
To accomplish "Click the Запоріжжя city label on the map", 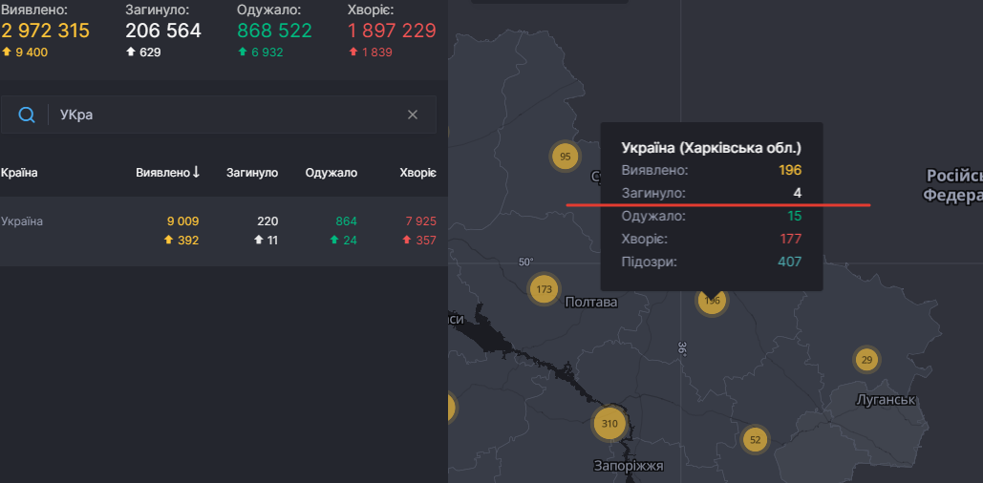I will pos(628,466).
